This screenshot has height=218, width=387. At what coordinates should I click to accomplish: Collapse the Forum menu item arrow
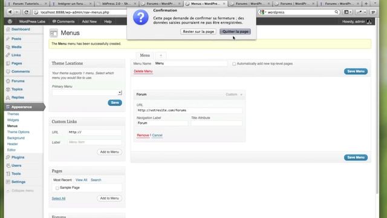(x=241, y=94)
